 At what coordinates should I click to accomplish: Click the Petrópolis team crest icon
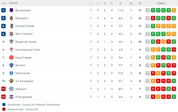coord(11,18)
